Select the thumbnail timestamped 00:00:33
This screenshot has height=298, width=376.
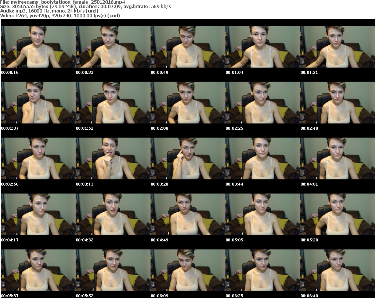[113, 47]
